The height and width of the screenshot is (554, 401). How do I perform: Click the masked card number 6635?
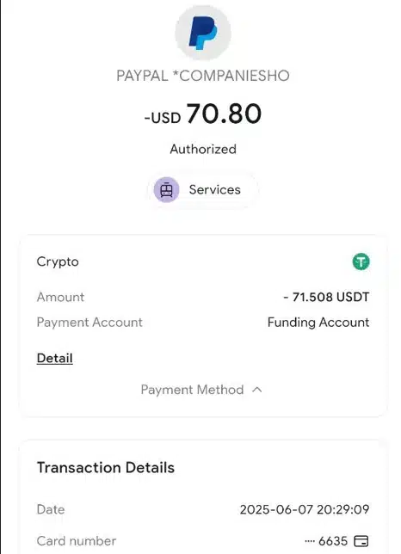(x=326, y=540)
